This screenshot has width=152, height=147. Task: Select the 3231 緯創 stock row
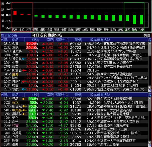click(x=74, y=129)
